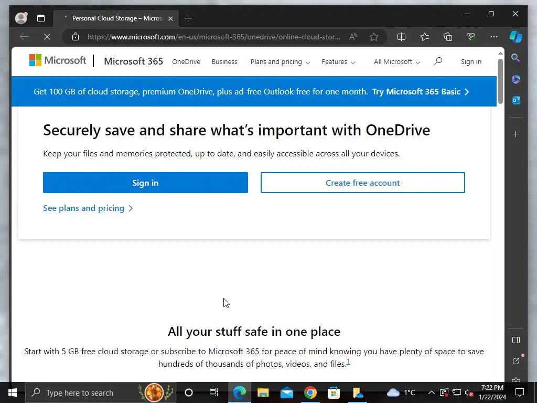
Task: Open Collections in toolbar
Action: [x=448, y=37]
